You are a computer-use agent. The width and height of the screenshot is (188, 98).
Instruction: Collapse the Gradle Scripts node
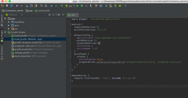coord(5,32)
